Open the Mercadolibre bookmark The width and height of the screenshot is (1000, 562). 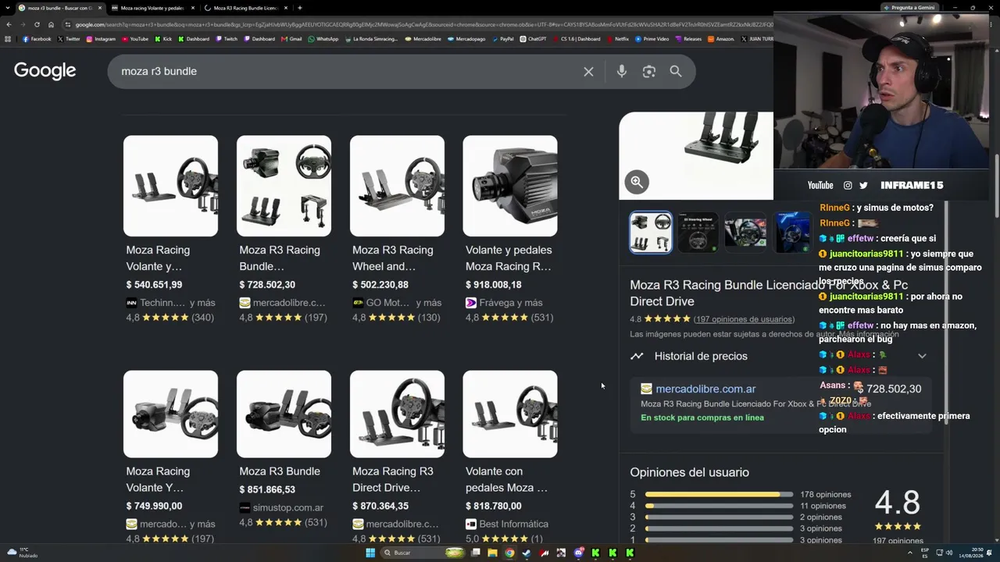click(x=423, y=39)
